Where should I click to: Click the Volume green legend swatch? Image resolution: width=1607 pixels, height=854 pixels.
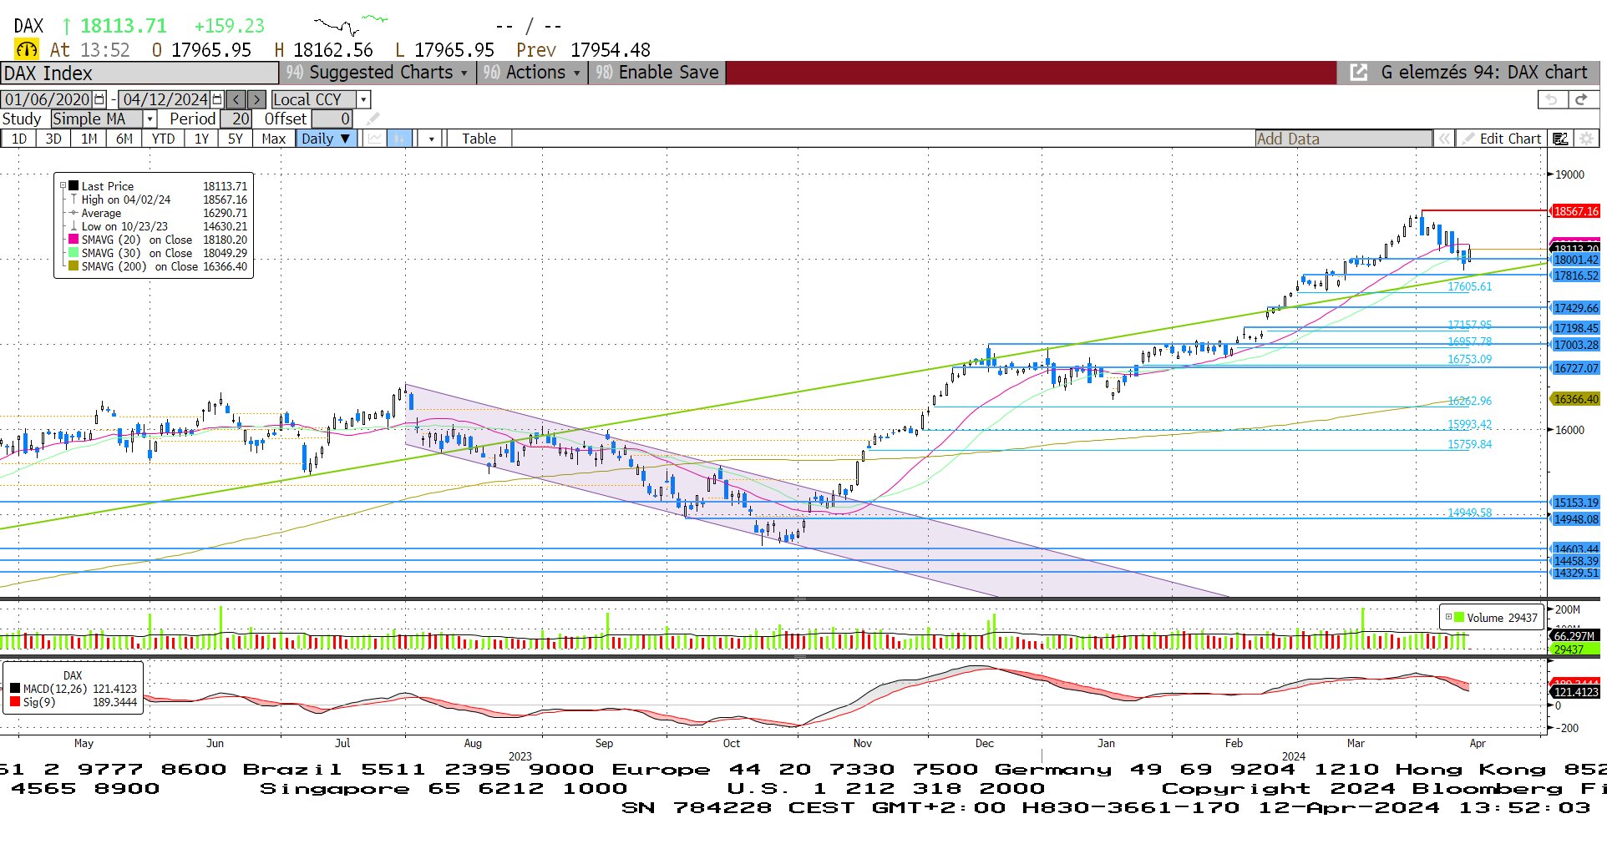point(1459,618)
